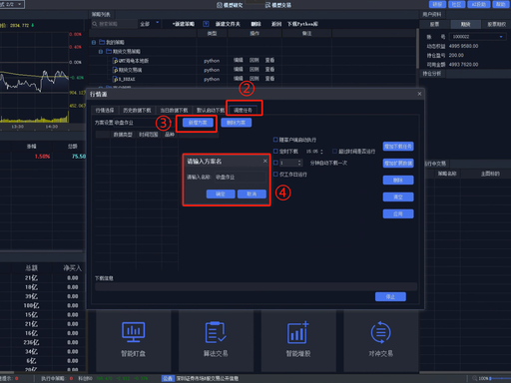Image resolution: width=511 pixels, height=383 pixels.
Task: Click the scheme name input field
Action: point(241,177)
